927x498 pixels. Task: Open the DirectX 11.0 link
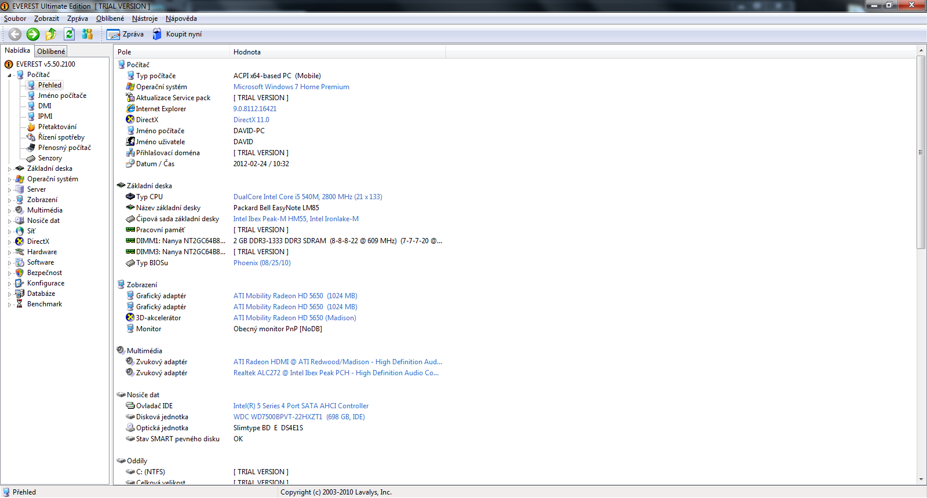251,120
